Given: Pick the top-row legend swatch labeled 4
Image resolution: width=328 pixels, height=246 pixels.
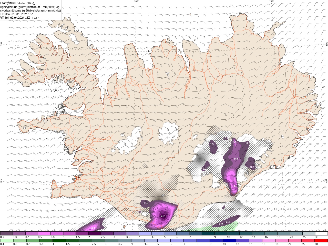Looking at the screenshot, I should tap(145, 233).
